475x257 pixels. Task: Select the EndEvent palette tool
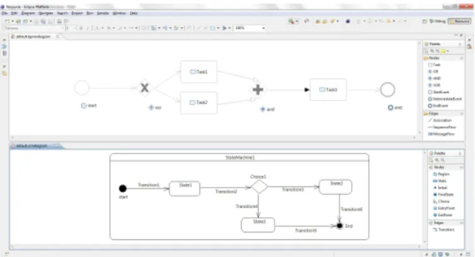(438, 106)
